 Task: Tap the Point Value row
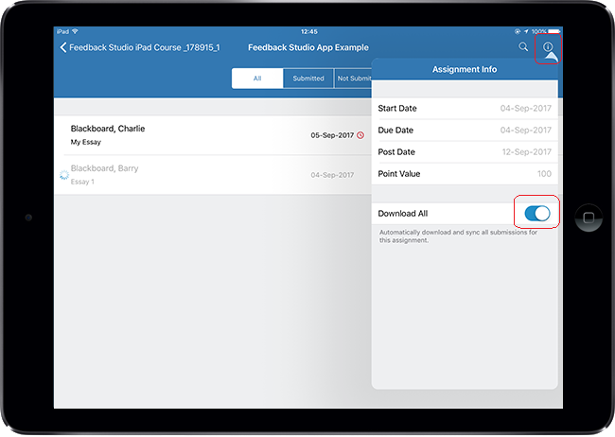(x=465, y=174)
